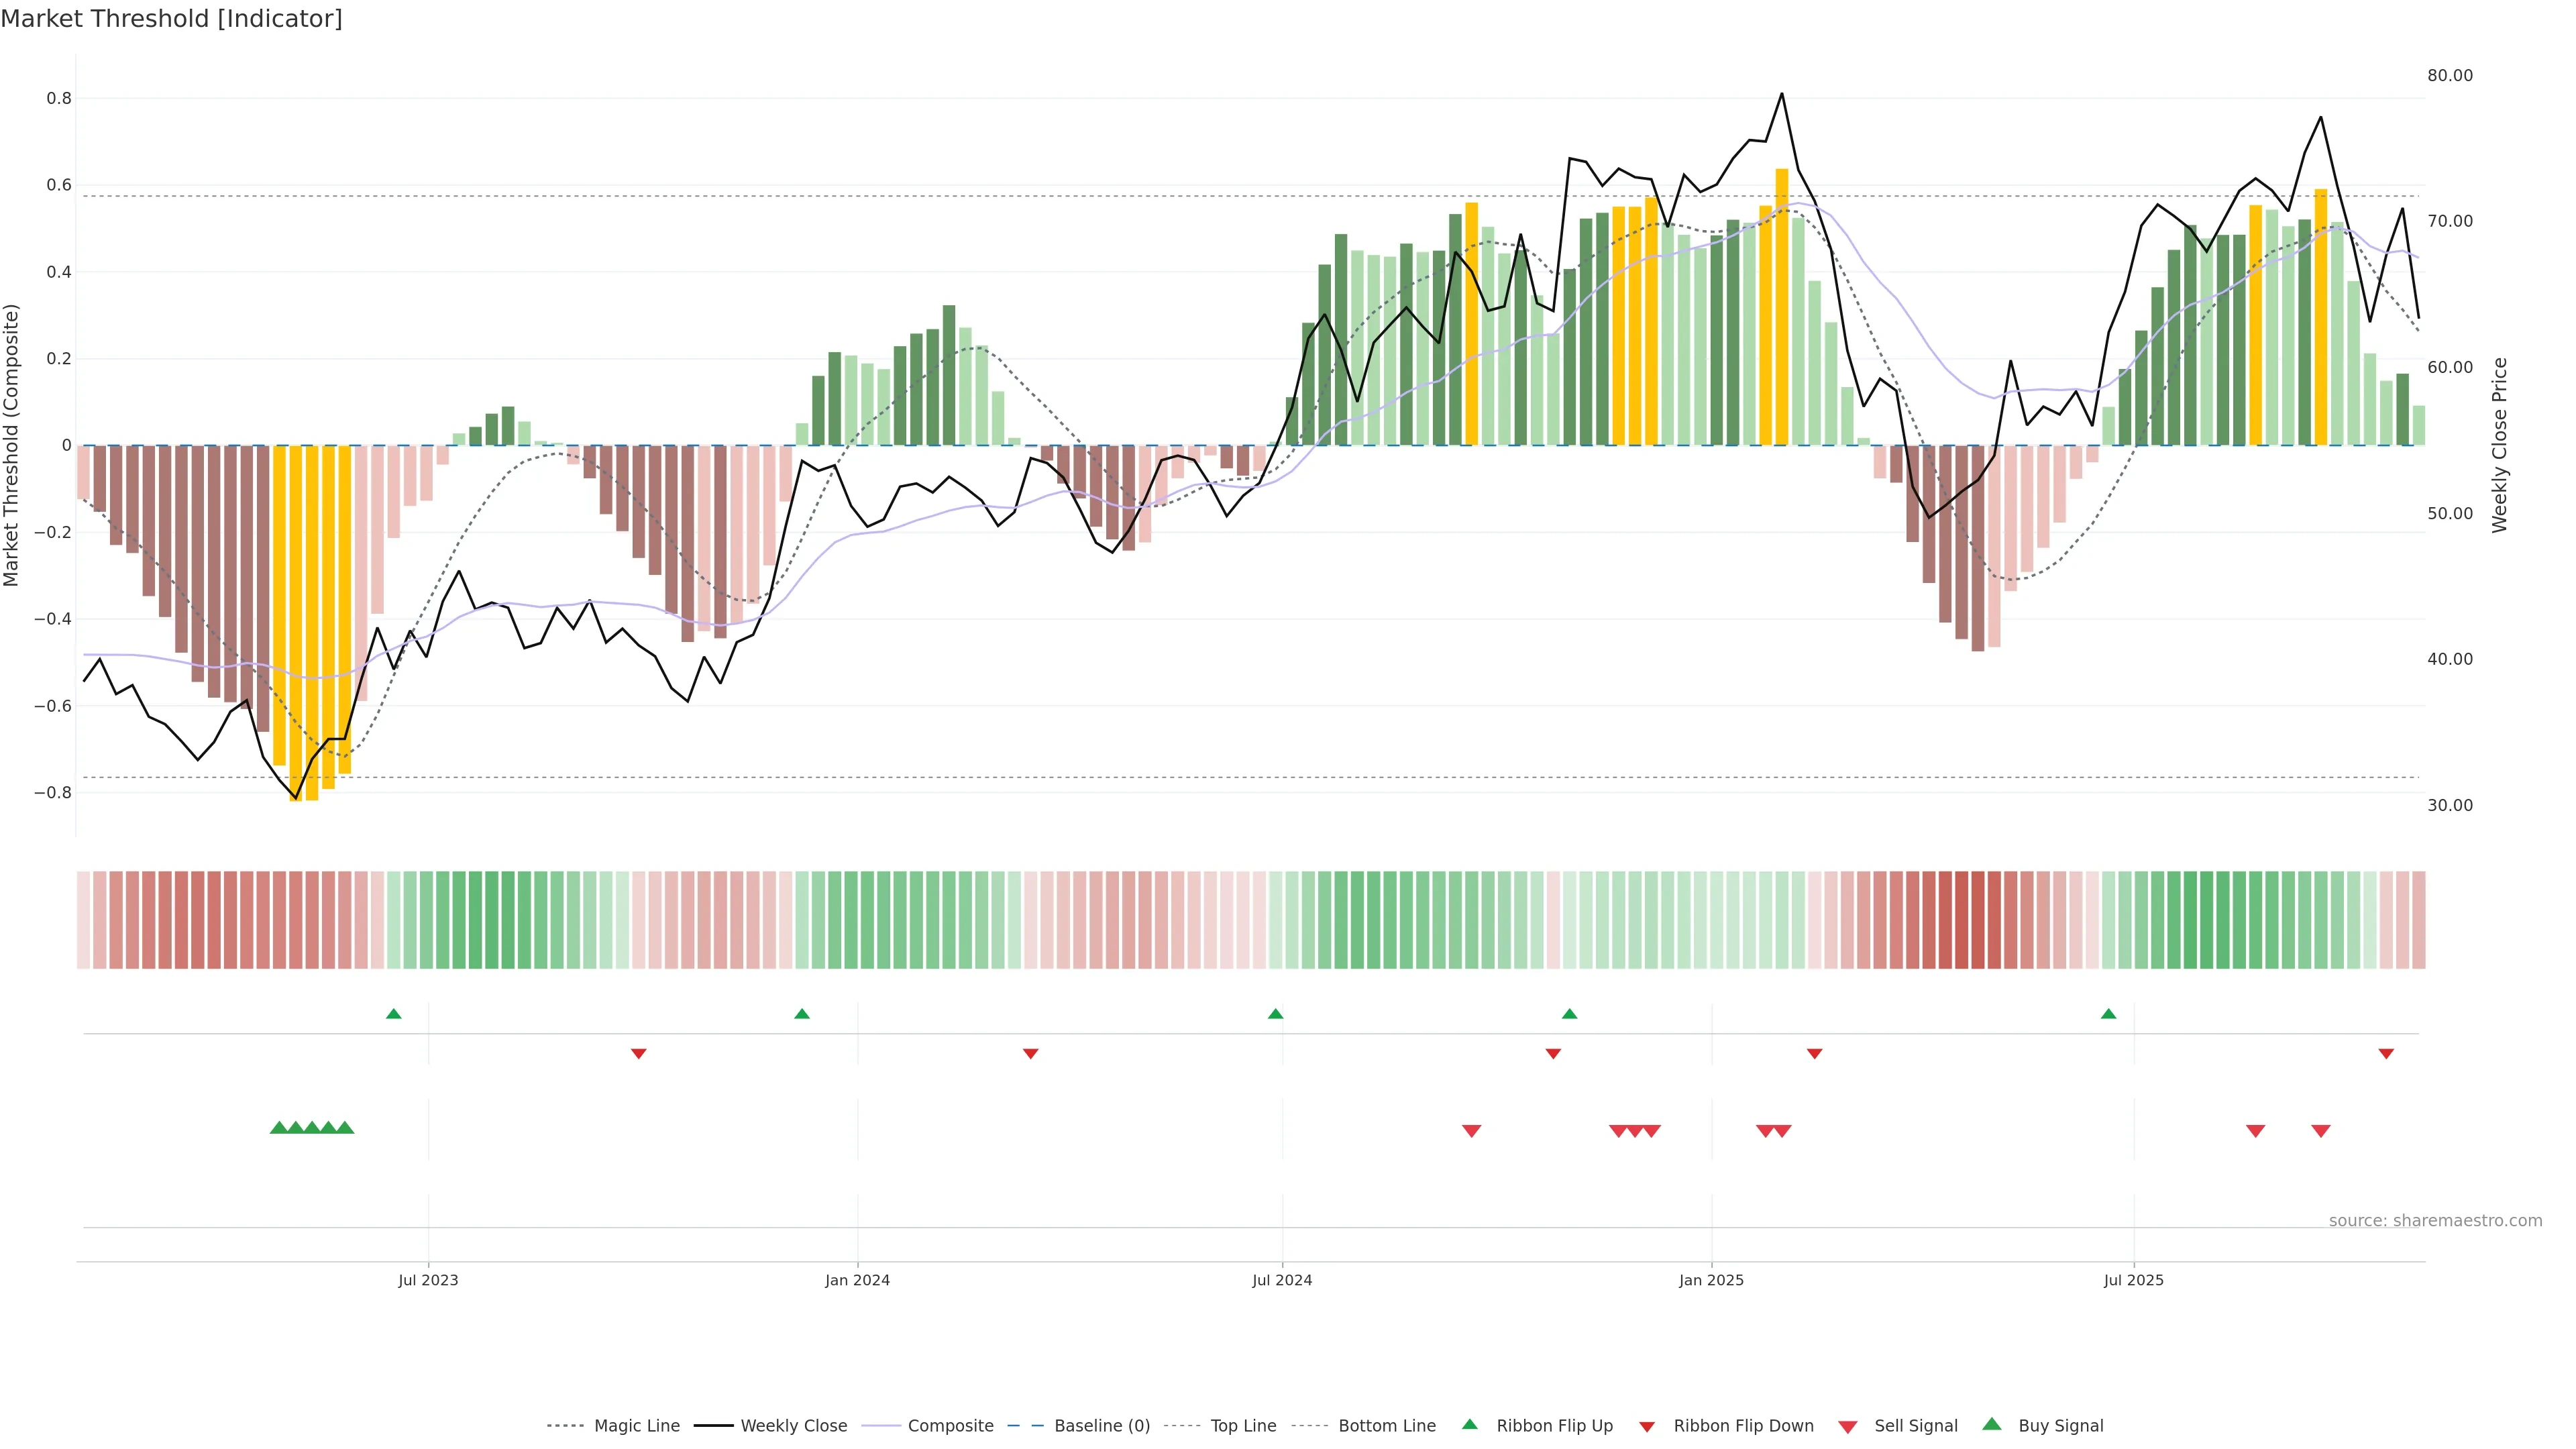Click the Ribbon Flip Up legend triangle
The image size is (2576, 1449).
(1469, 1424)
